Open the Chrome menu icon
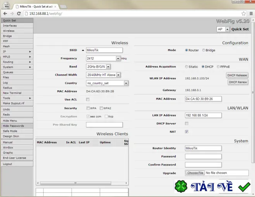The image size is (255, 197). tap(251, 14)
